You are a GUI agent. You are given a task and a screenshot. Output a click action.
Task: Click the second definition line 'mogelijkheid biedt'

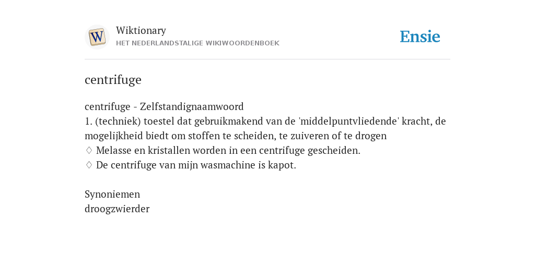(x=236, y=136)
